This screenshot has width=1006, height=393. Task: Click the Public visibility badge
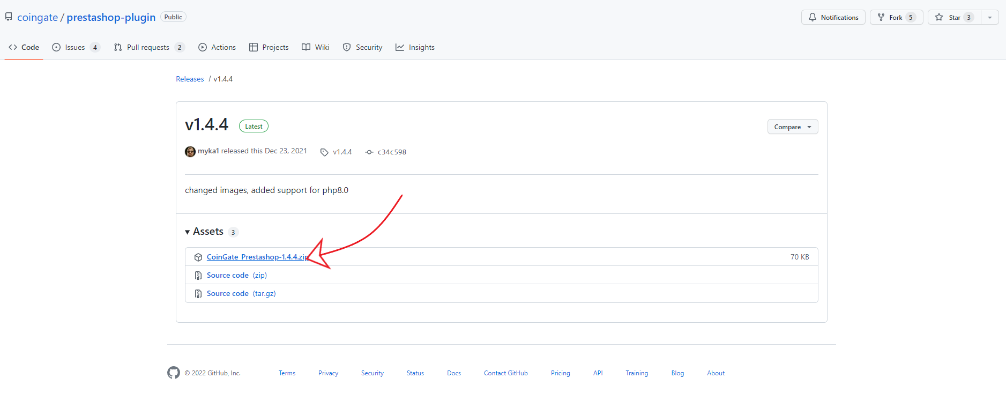(x=173, y=17)
